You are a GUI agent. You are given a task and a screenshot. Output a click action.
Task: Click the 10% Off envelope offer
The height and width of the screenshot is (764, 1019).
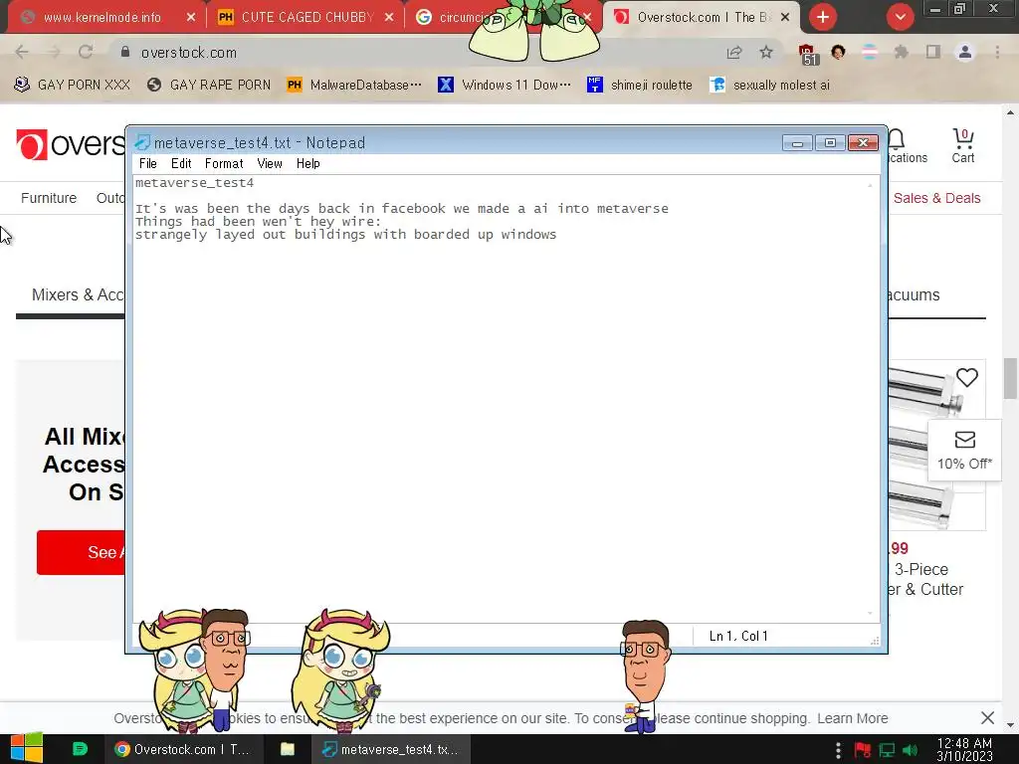pyautogui.click(x=964, y=451)
